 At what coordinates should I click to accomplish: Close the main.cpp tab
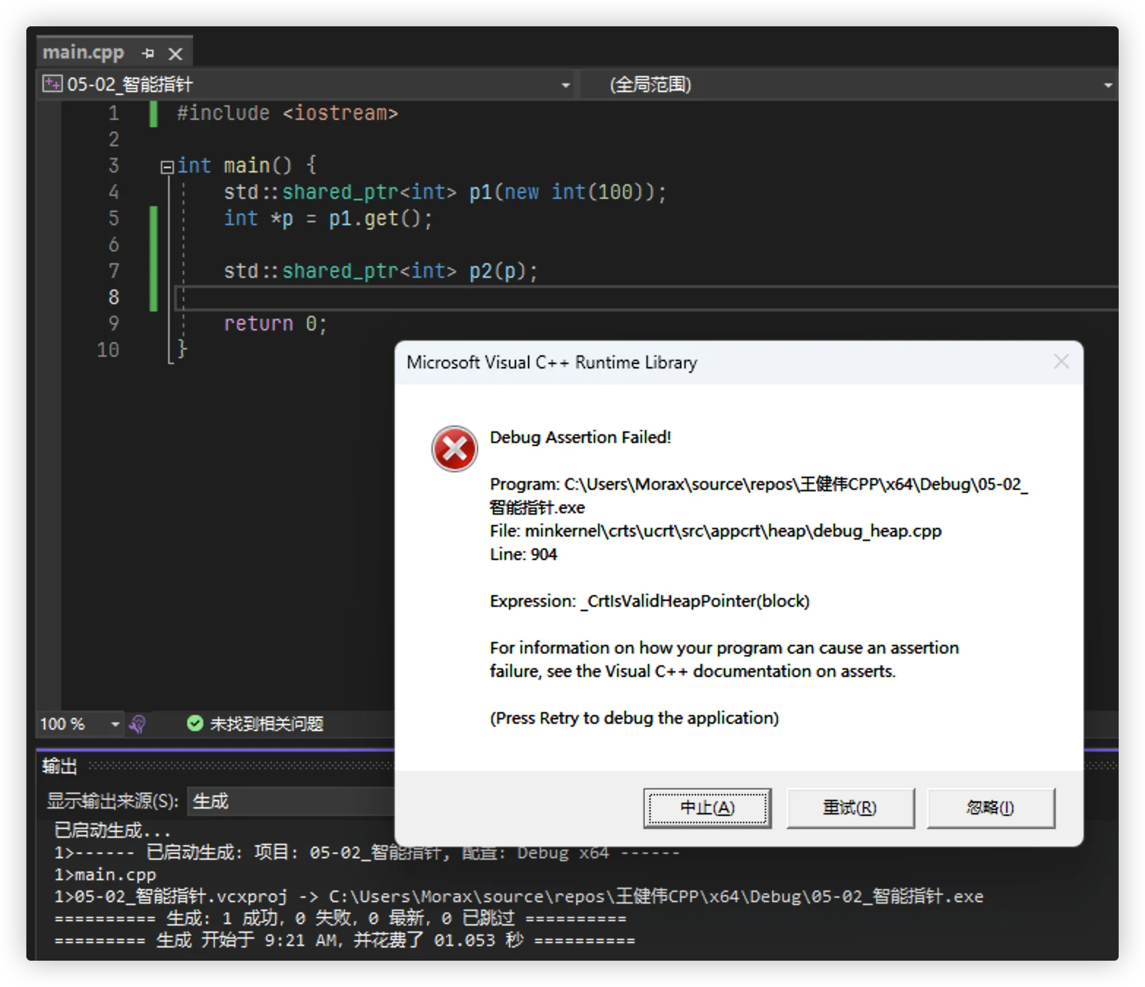click(x=175, y=53)
